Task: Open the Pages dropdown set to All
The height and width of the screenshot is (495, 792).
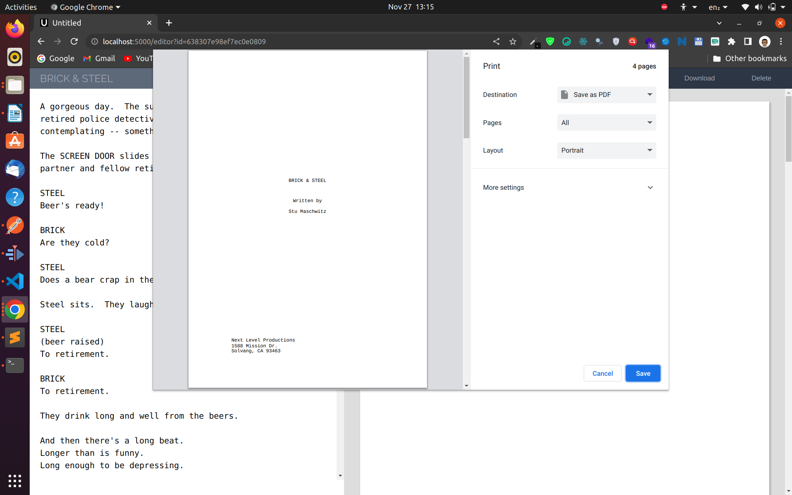Action: [x=606, y=123]
